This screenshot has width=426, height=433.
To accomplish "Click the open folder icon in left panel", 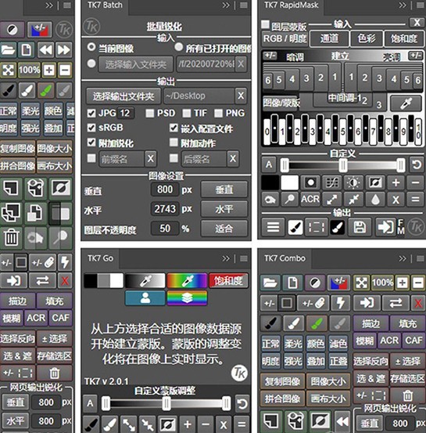I will pos(8,50).
